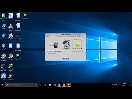Select the This PC desktop icon
Viewport: 132px width, 99px height.
point(4,26)
